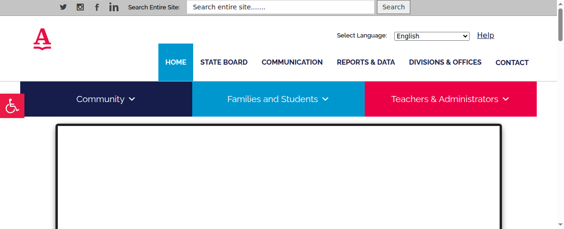Viewport: 564px width, 229px height.
Task: Open the COMMUNICATION menu
Action: click(292, 62)
